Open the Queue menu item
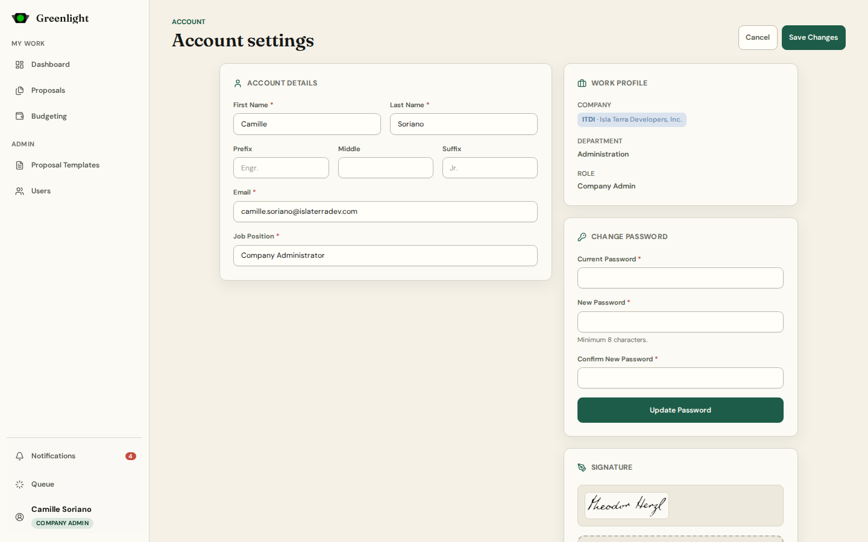 click(74, 484)
